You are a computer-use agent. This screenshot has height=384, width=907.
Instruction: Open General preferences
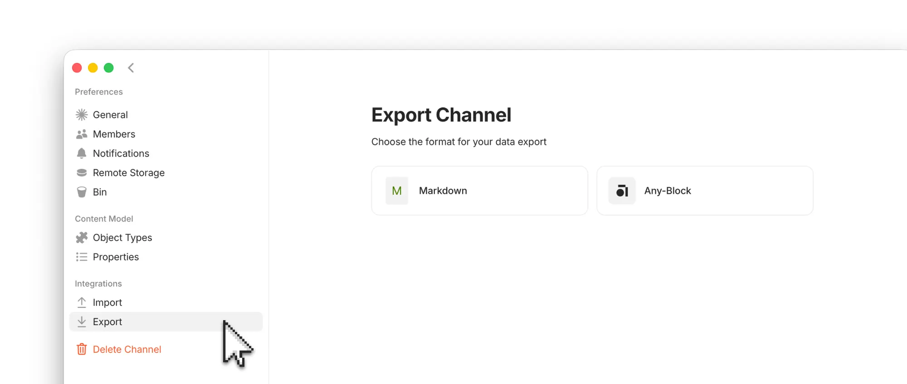pyautogui.click(x=166, y=115)
